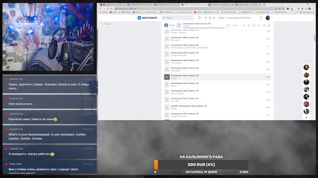
Task: Click the 200 RUB (4%) donation goal bar
Action: [x=201, y=165]
